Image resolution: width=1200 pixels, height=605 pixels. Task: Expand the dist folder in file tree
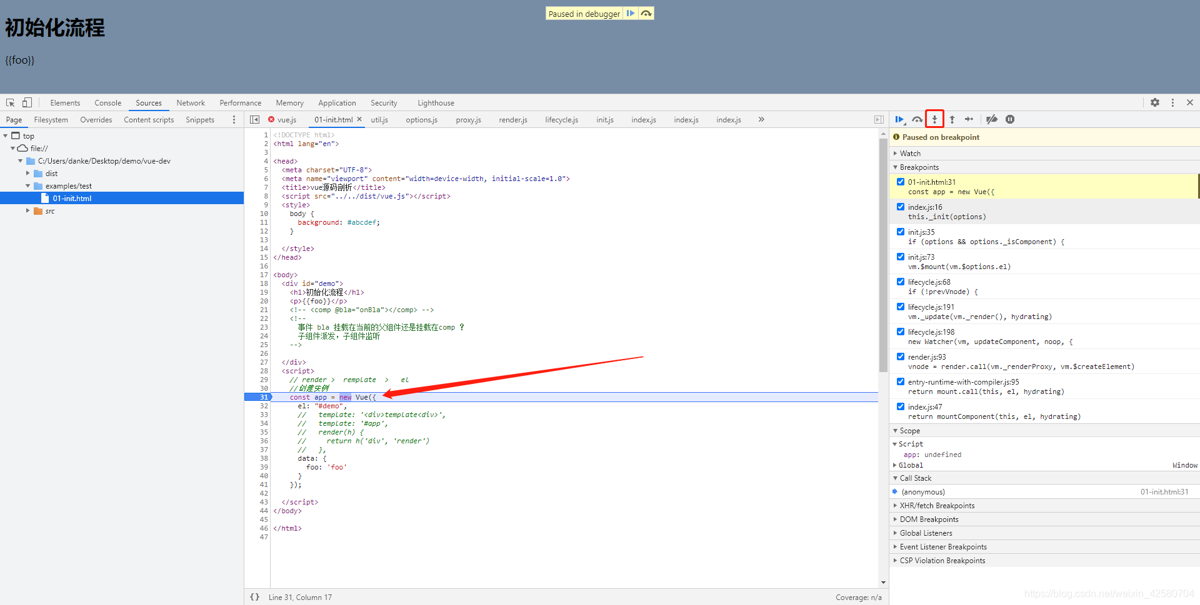27,173
